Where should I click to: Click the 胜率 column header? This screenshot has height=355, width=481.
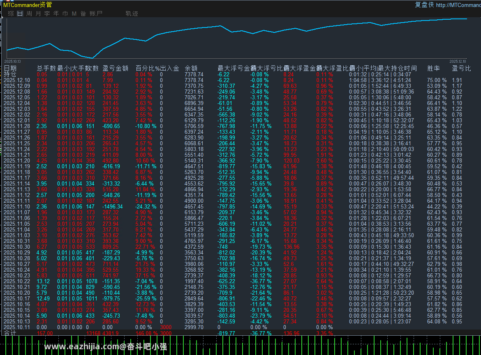(433, 68)
